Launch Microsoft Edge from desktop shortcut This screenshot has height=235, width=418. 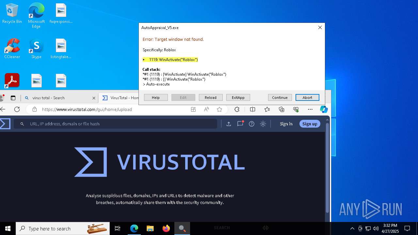coord(36,15)
